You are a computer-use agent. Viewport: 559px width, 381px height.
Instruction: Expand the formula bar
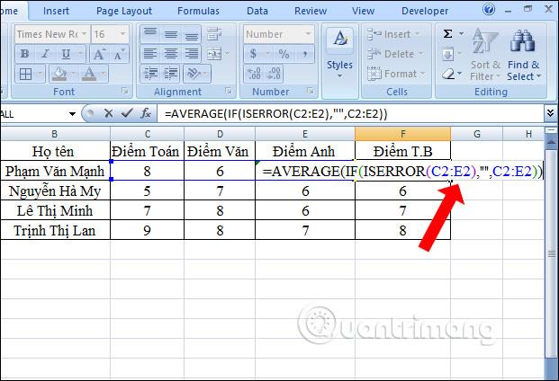550,113
